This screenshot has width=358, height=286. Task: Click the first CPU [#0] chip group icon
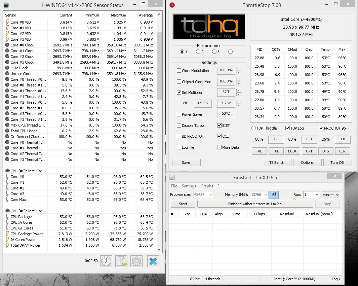pos(7,171)
